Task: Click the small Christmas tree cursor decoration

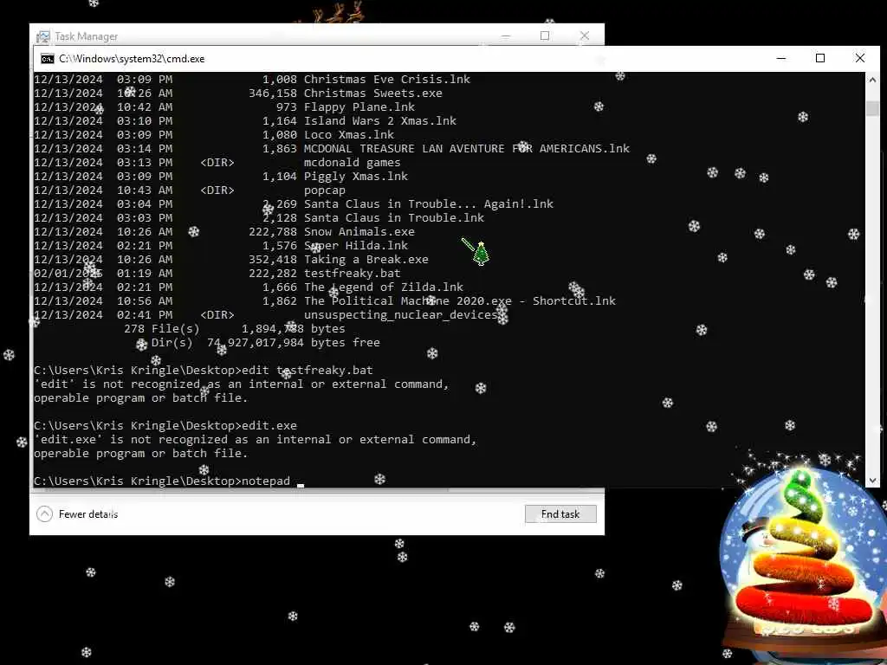Action: pyautogui.click(x=480, y=254)
